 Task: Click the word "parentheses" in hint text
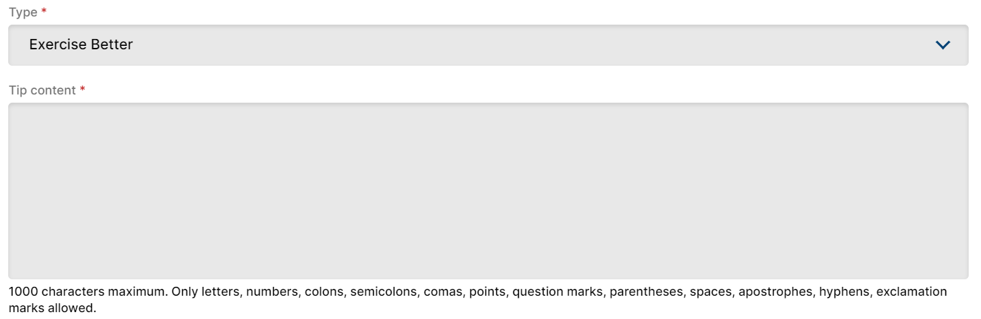click(646, 292)
